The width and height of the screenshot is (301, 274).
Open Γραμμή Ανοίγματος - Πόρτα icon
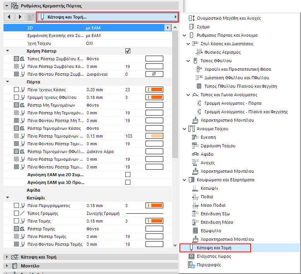coord(199,103)
